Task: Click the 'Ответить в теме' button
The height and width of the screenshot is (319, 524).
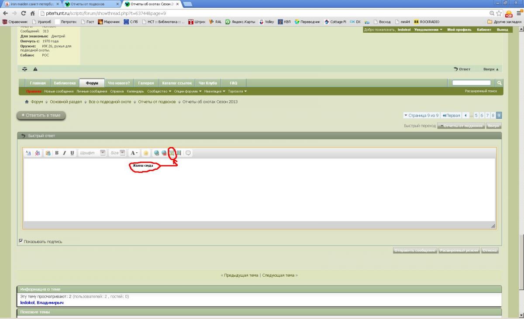Action: click(x=41, y=116)
